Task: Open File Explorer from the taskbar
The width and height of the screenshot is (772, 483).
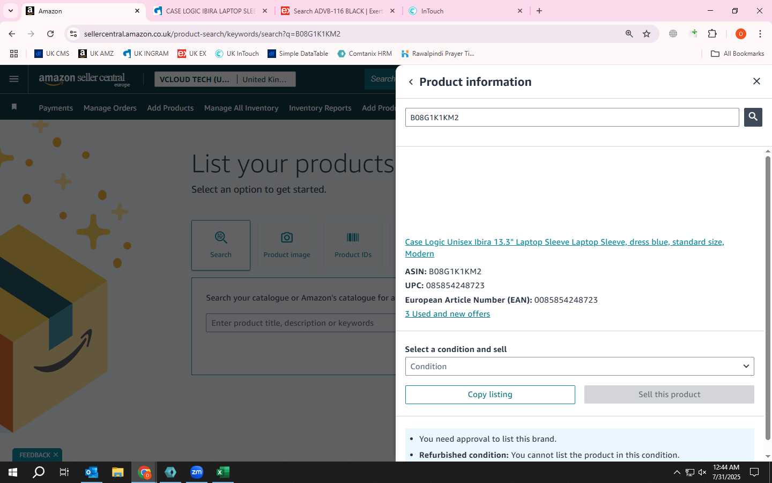Action: [x=118, y=472]
